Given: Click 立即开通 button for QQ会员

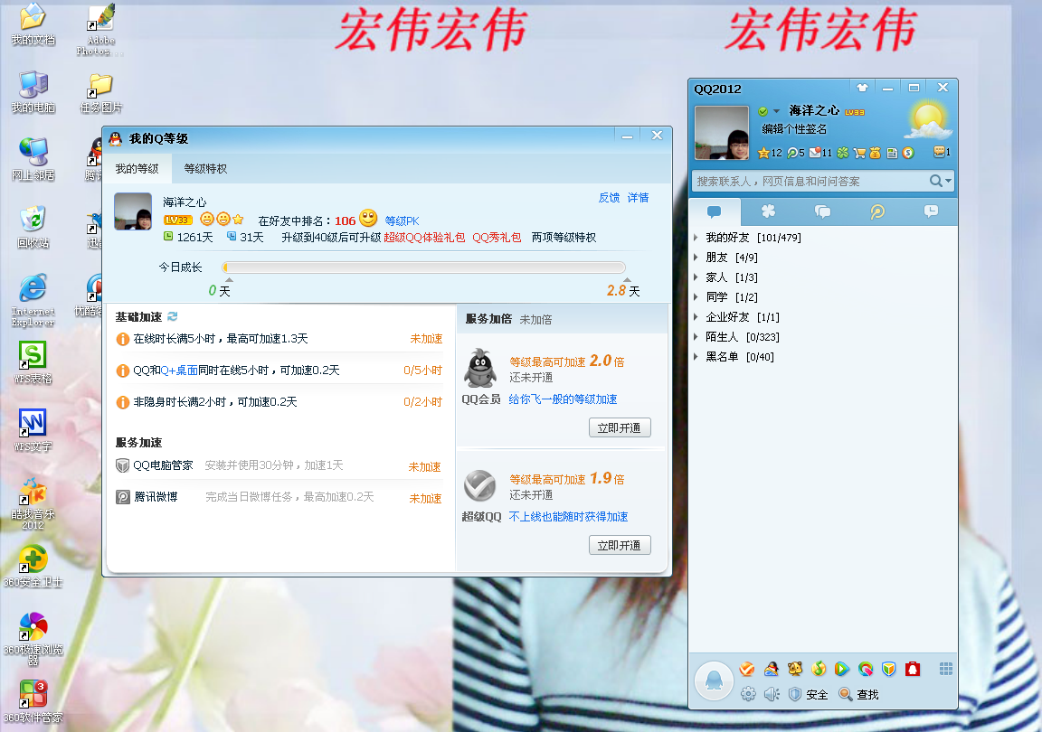Looking at the screenshot, I should [620, 427].
